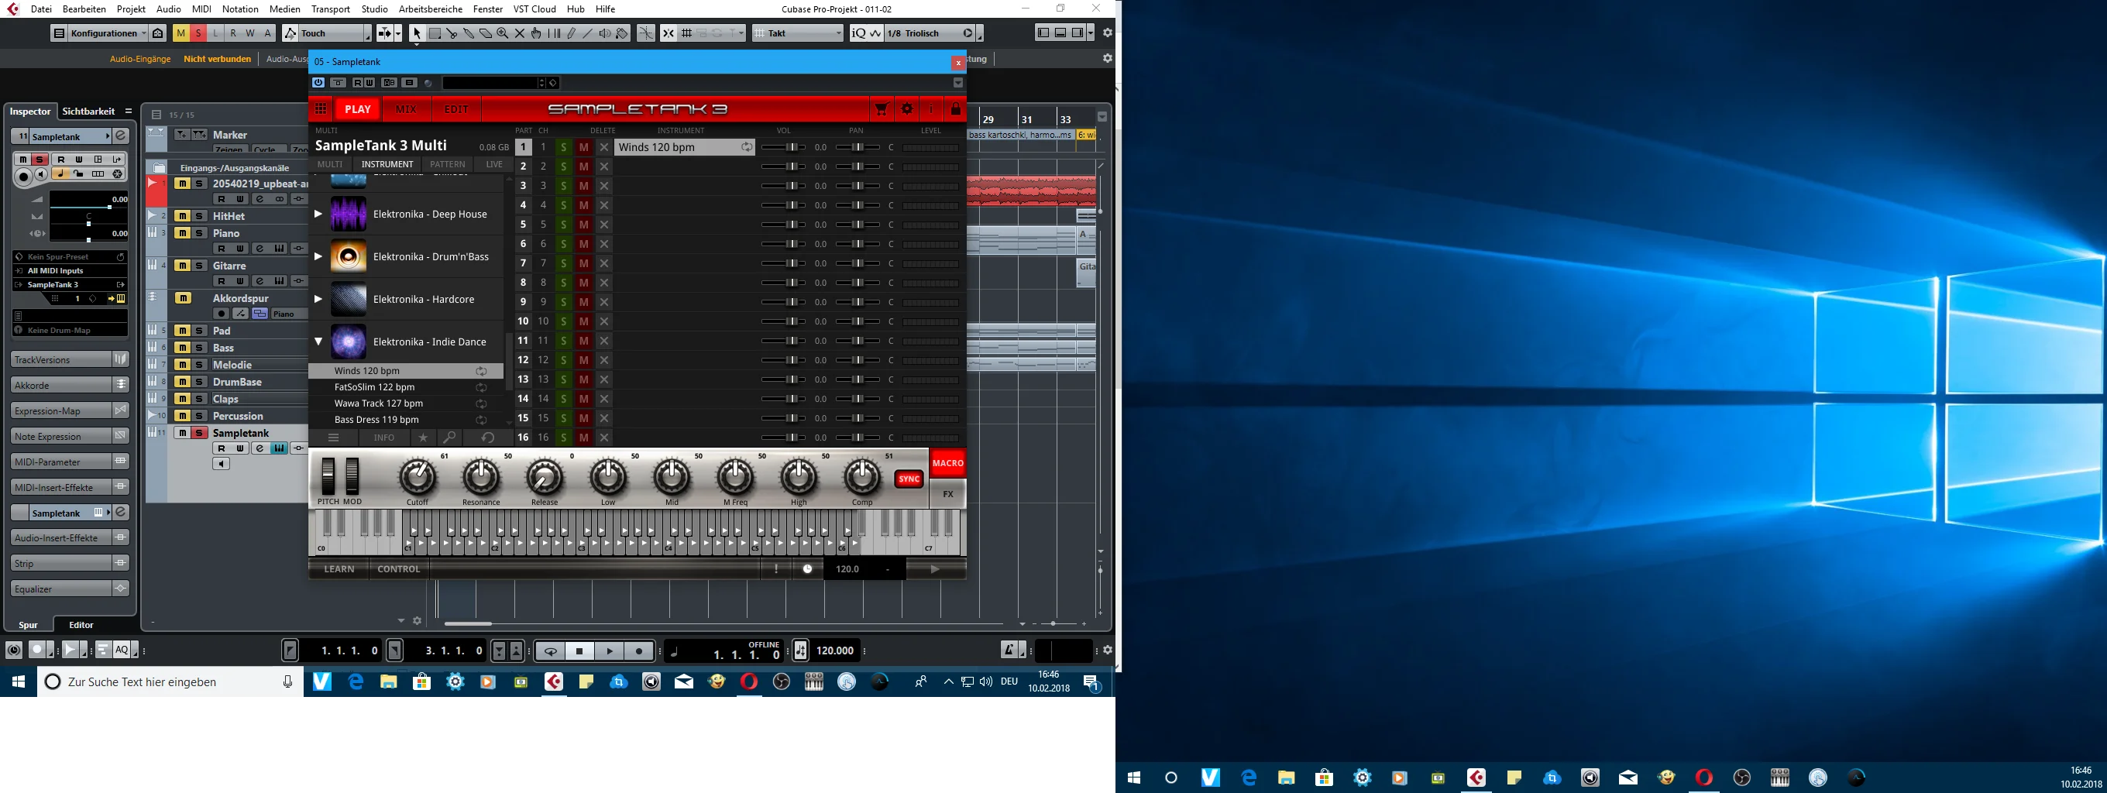Mute the Piano track

tap(181, 233)
